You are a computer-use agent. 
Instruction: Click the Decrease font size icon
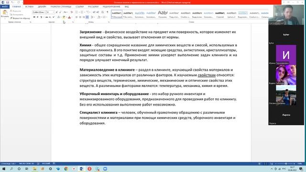[x=60, y=12]
